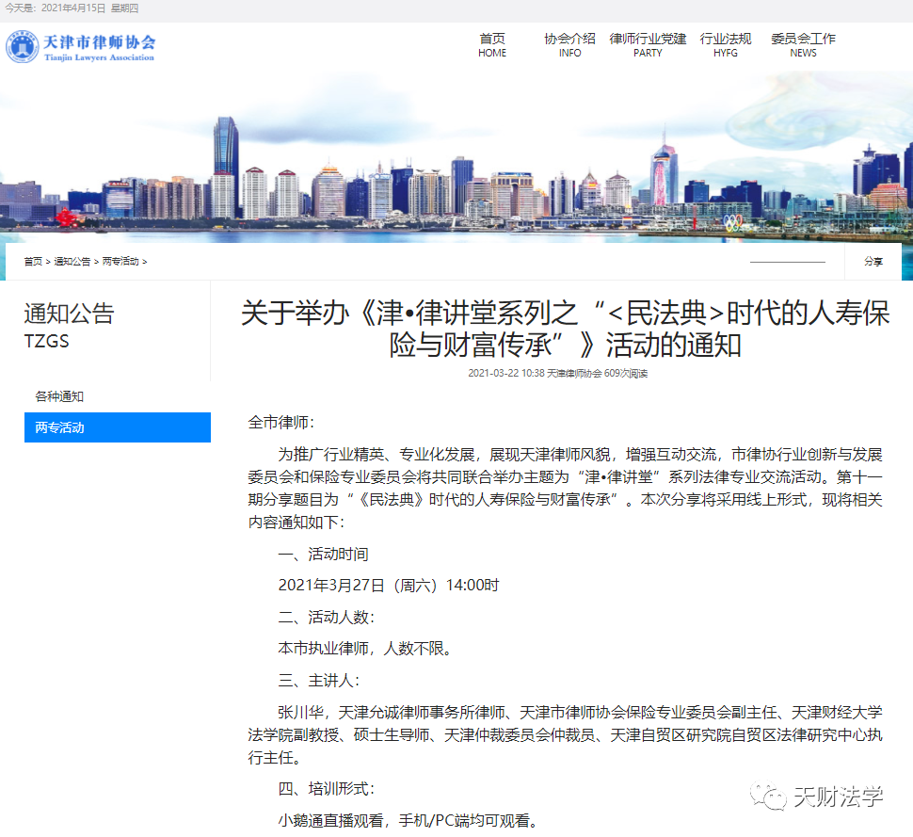
Task: Open the 行业法规 HYFG menu
Action: coord(726,45)
